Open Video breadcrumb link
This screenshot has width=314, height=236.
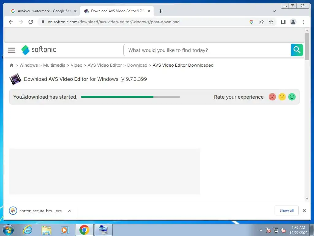[76, 65]
